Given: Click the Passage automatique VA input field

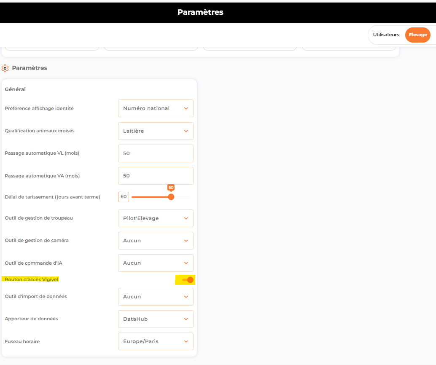Looking at the screenshot, I should [156, 176].
